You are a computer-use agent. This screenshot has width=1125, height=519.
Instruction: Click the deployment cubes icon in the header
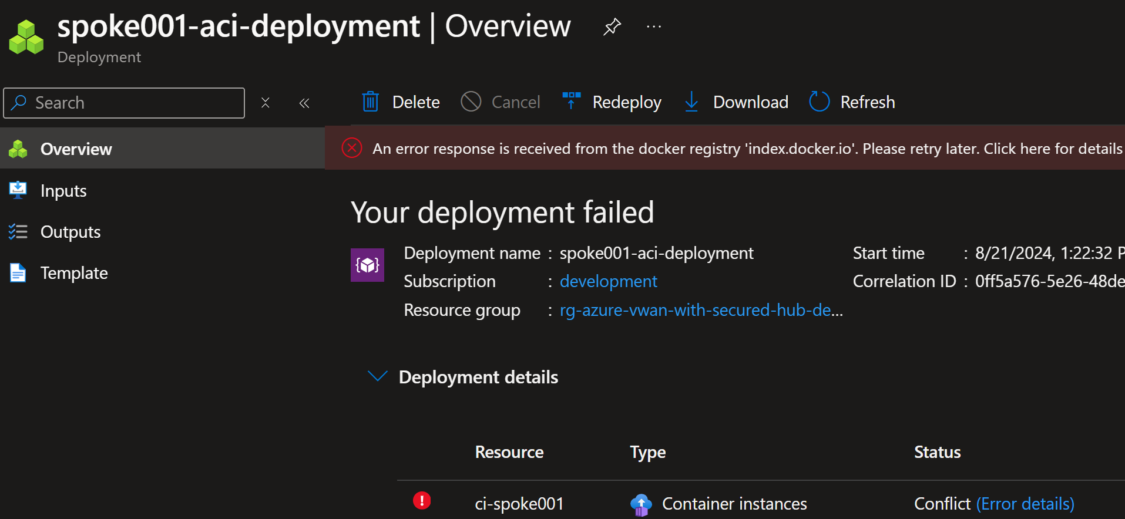tap(26, 38)
